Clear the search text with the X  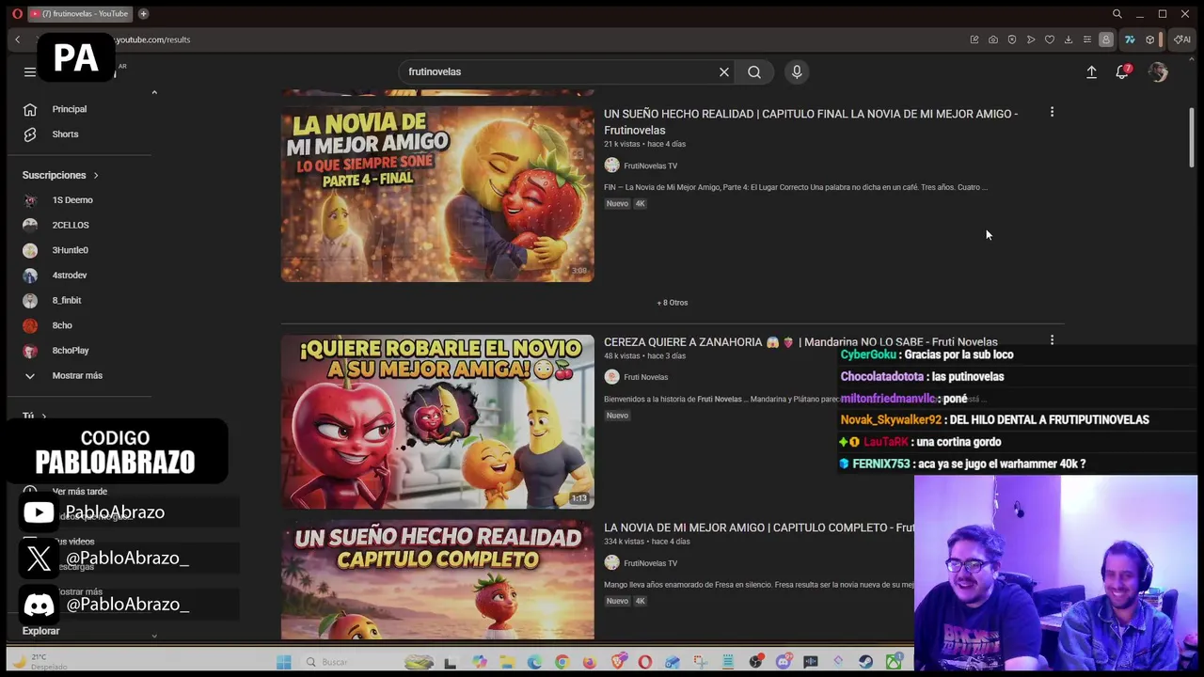(724, 71)
